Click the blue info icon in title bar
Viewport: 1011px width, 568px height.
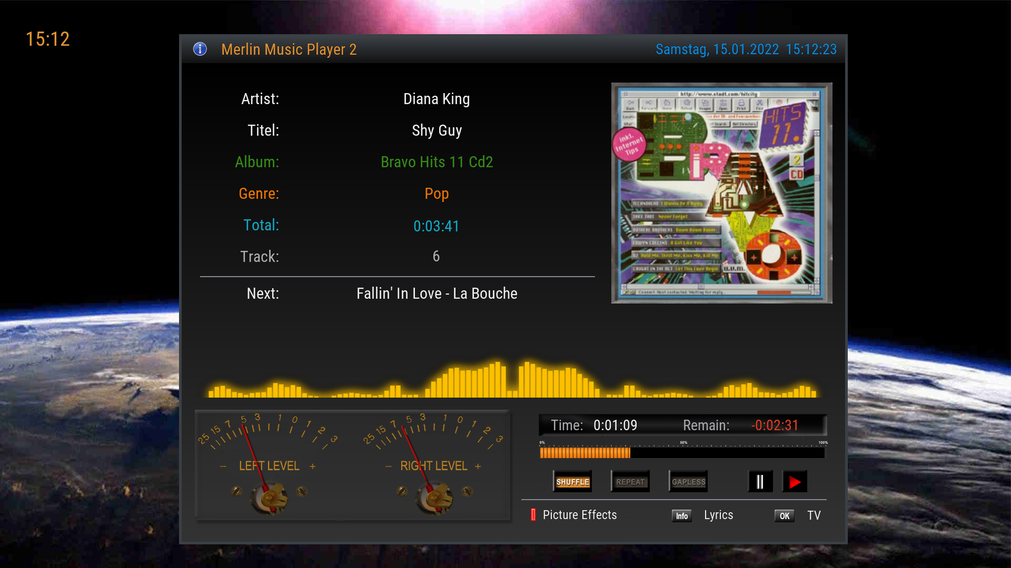tap(200, 49)
